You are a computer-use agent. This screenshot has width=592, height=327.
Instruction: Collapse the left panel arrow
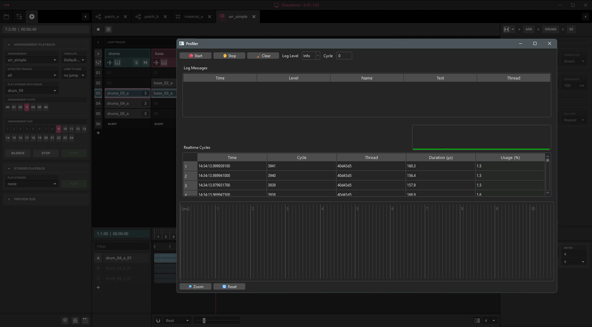pyautogui.click(x=85, y=17)
